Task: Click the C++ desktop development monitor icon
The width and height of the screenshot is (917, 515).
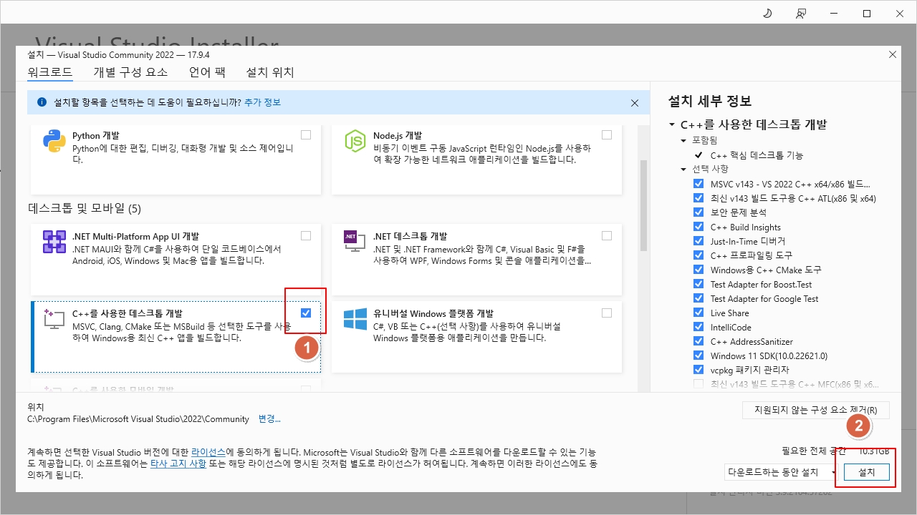Action: 54,319
